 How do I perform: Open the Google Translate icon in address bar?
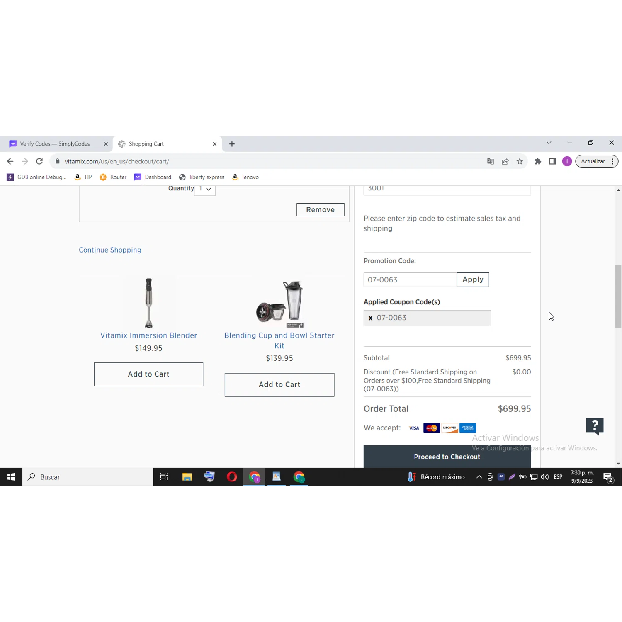coord(491,161)
